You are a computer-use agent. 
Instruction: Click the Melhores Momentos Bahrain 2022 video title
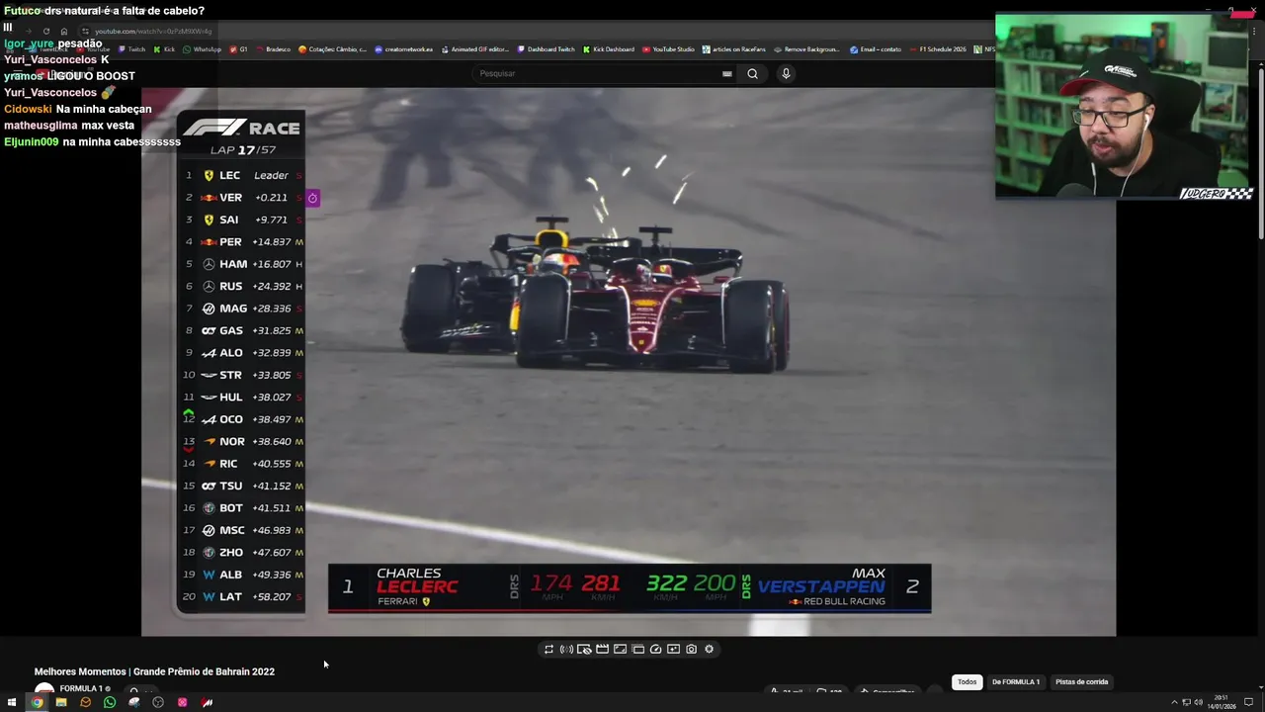coord(154,671)
